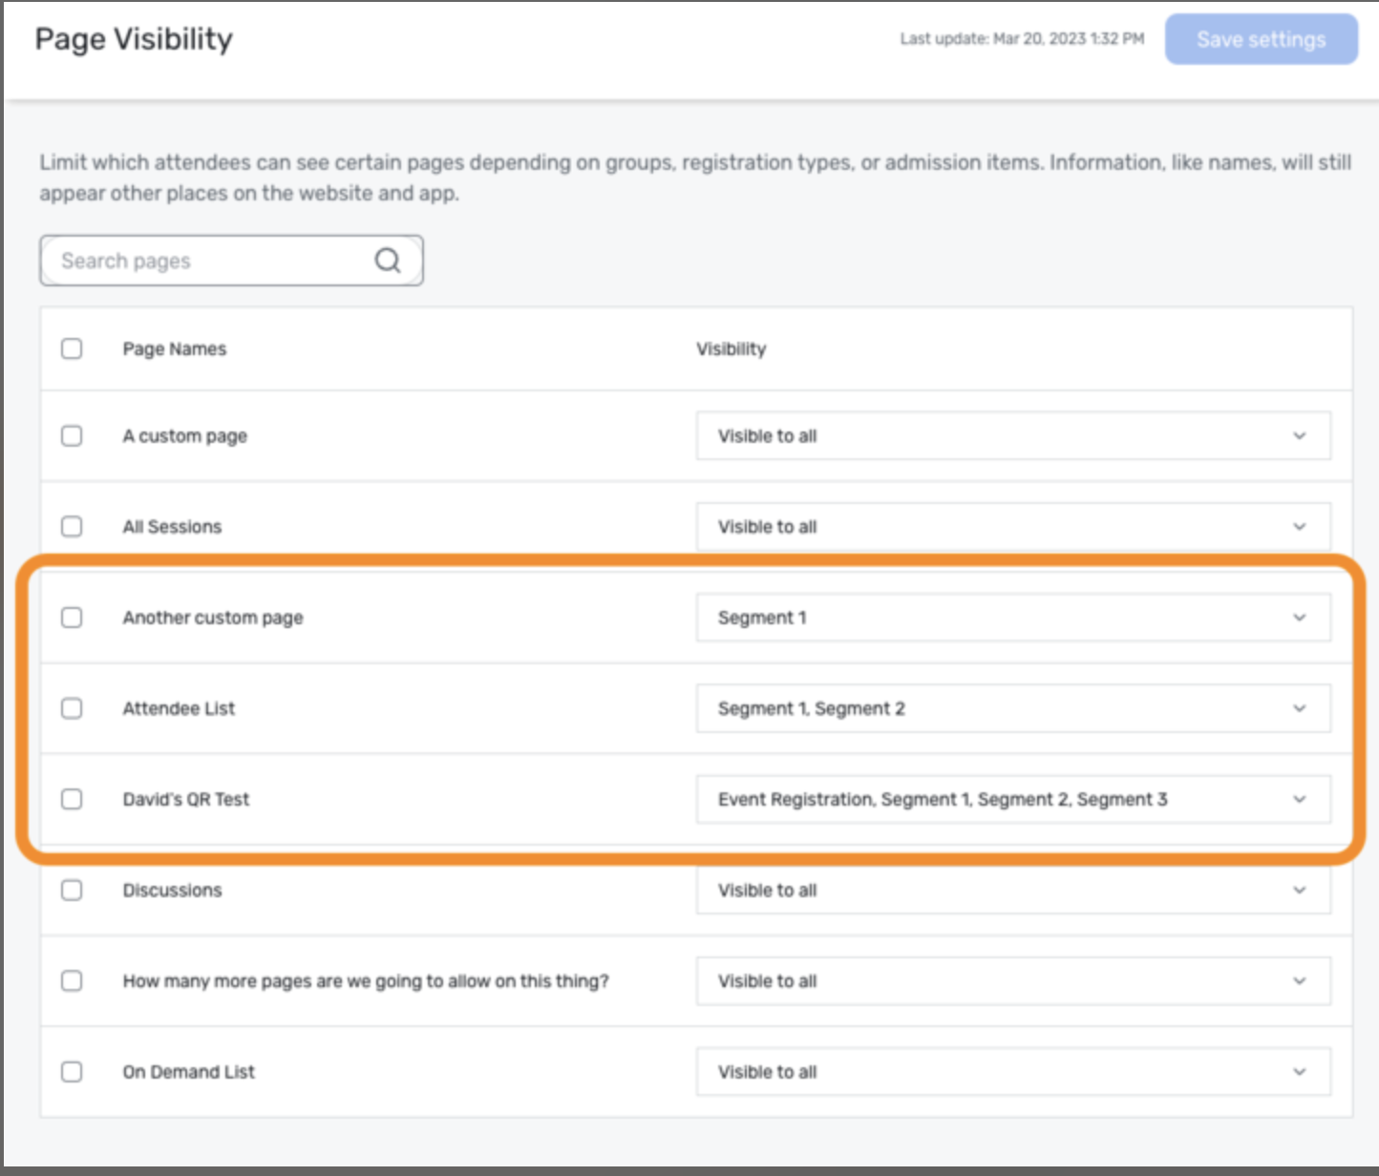
Task: Check the David's QR Test checkbox
Action: 72,799
